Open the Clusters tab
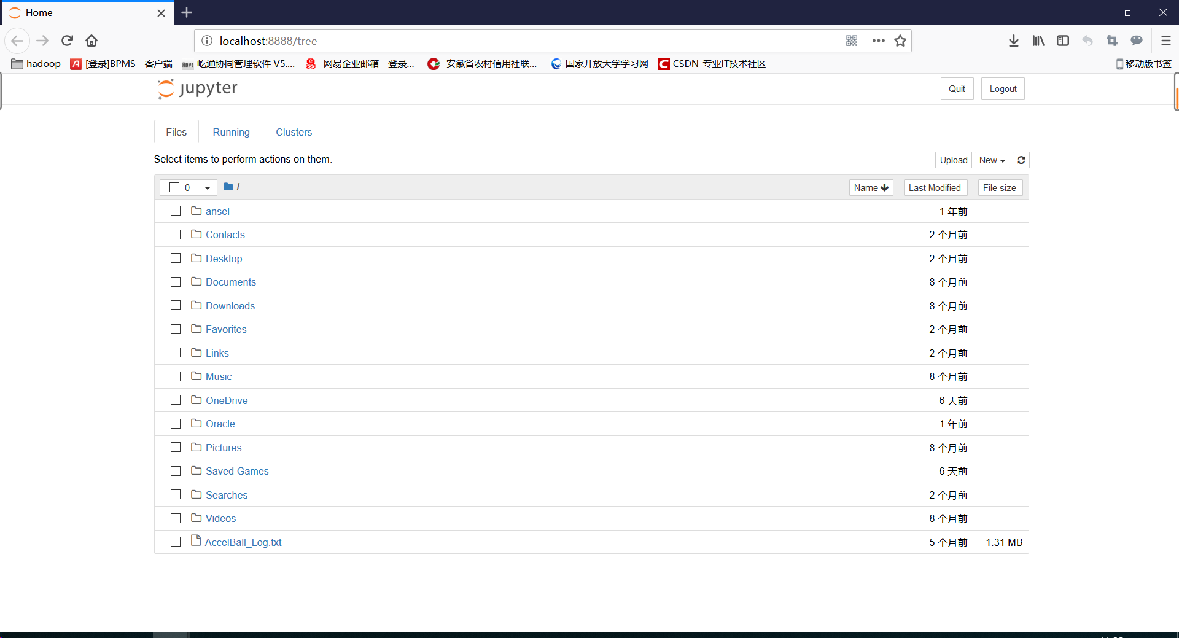The height and width of the screenshot is (638, 1179). click(294, 132)
